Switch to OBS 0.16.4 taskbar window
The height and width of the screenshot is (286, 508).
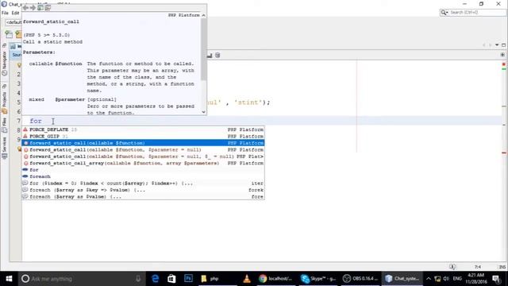pyautogui.click(x=360, y=279)
